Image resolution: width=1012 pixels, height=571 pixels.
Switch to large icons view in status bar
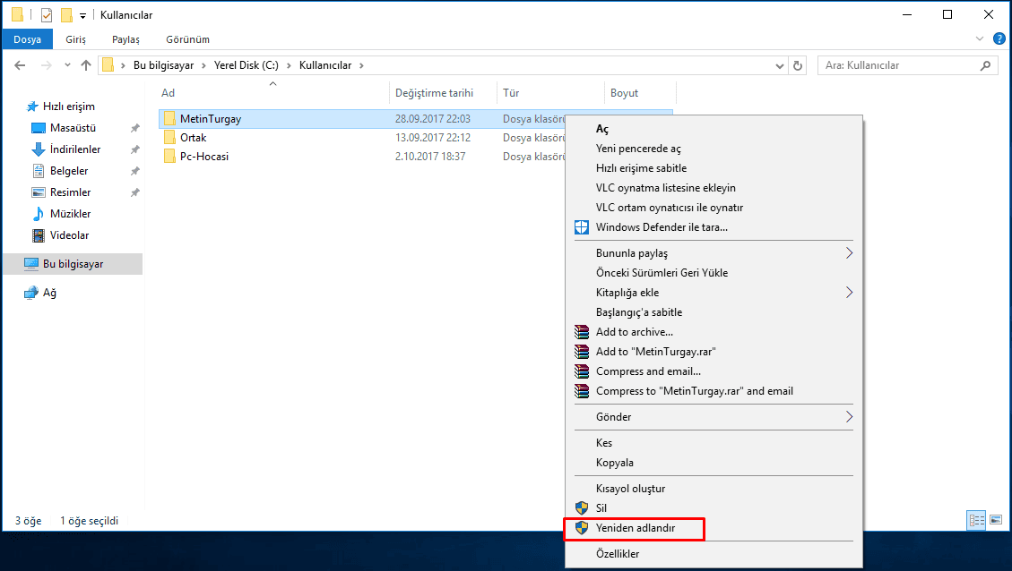point(995,520)
